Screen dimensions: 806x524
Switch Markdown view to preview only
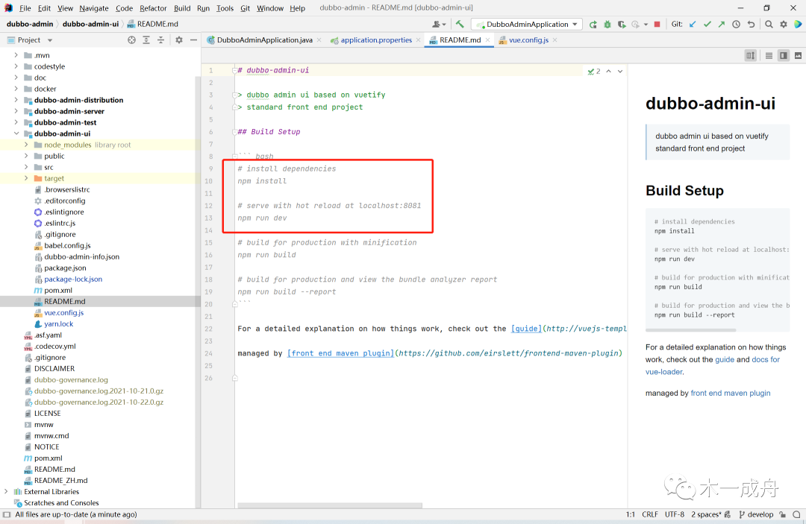(798, 55)
